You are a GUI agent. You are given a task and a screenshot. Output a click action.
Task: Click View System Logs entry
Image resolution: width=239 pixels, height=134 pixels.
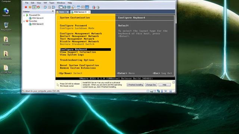(x=72, y=55)
